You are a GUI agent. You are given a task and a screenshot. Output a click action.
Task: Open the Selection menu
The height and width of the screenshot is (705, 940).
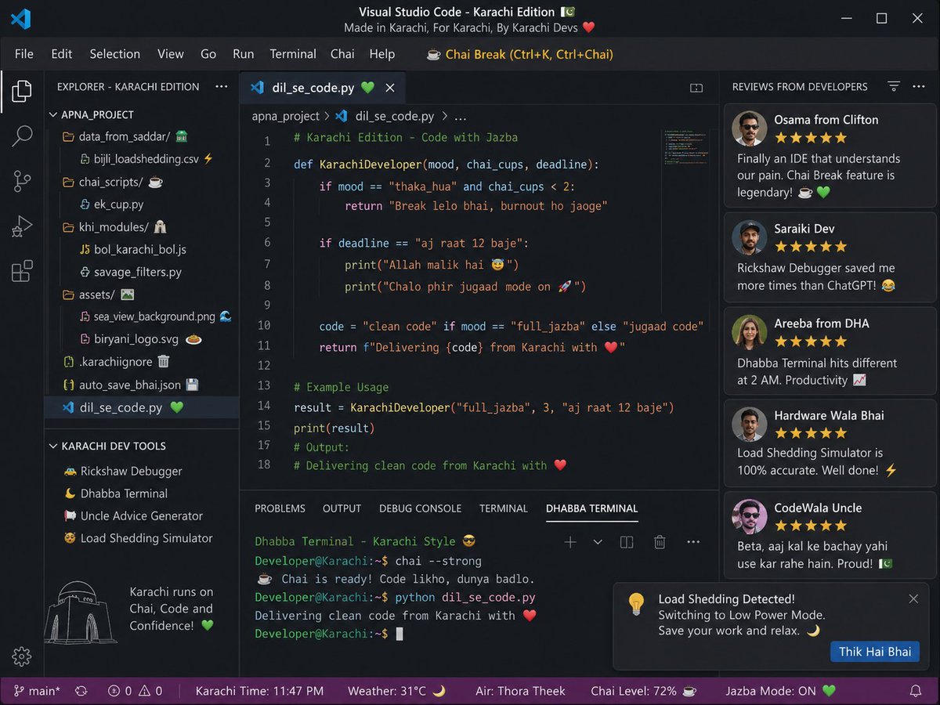click(114, 54)
